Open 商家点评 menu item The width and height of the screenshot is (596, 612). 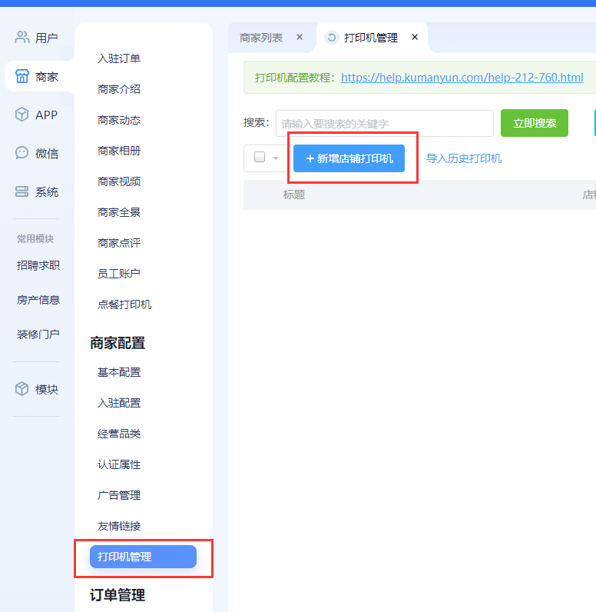119,243
